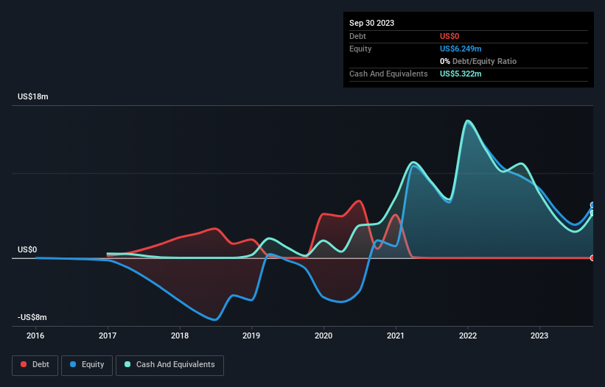Click the Sep 30 2023 tooltip date

(x=371, y=23)
